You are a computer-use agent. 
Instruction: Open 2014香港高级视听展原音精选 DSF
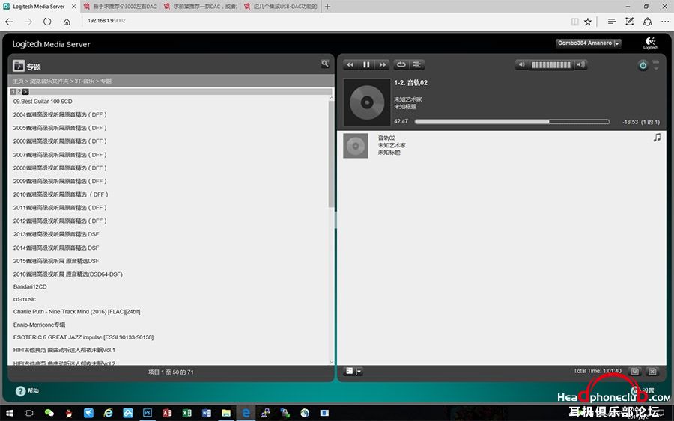coord(56,248)
